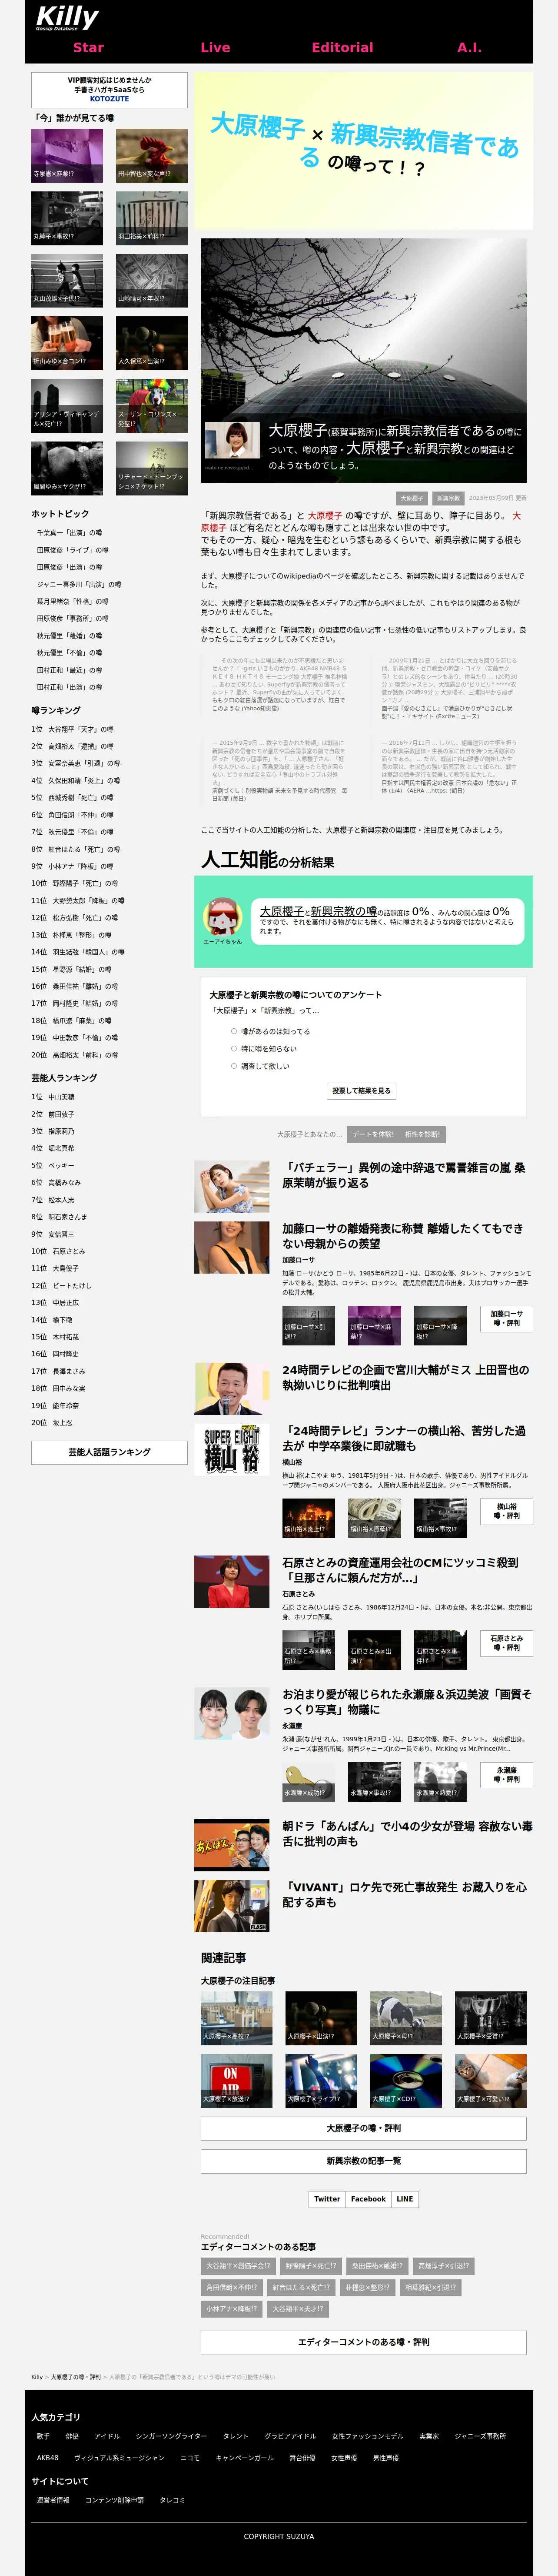Click the 相性を診断! button

(422, 1135)
